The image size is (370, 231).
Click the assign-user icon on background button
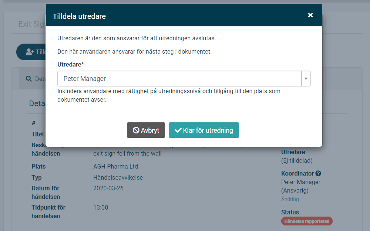30,52
